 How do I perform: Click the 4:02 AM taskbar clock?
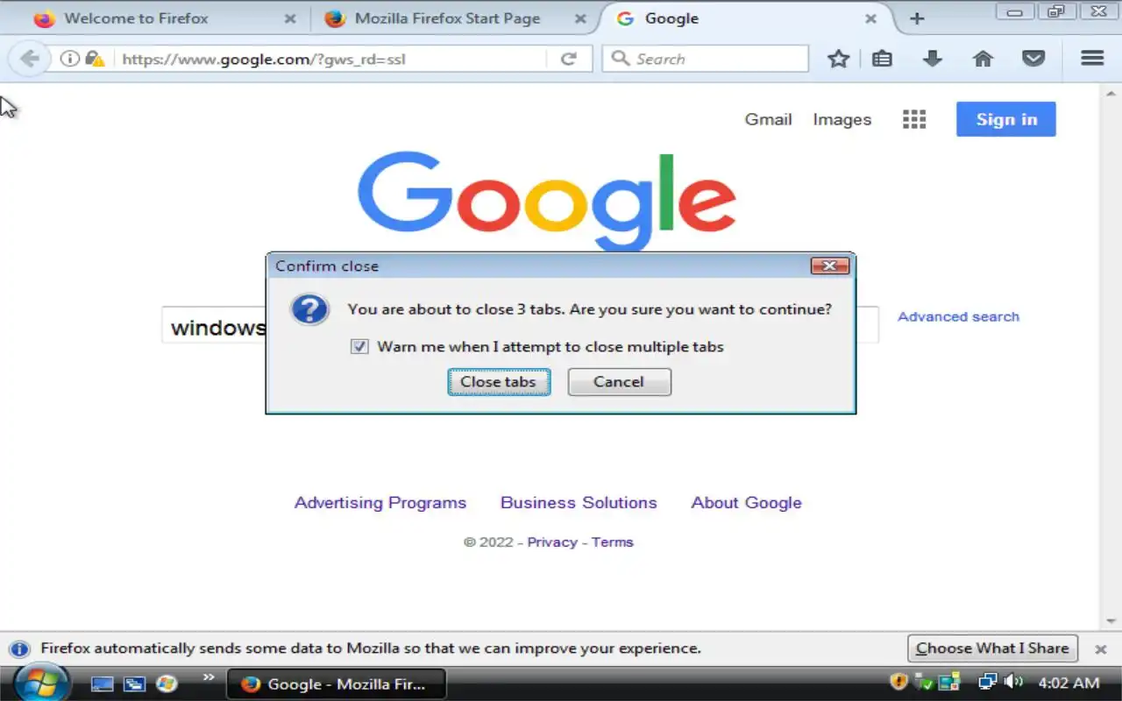(1069, 683)
